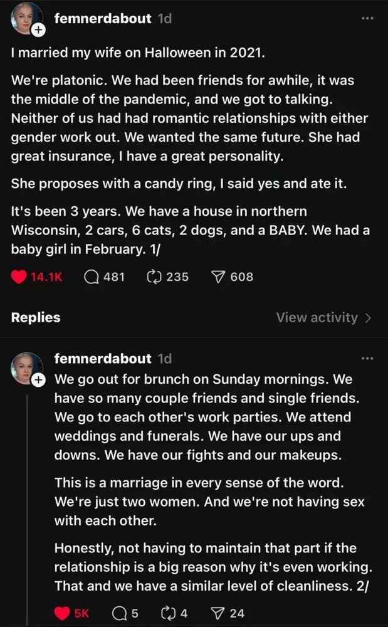The width and height of the screenshot is (388, 627).
Task: Select the Replies section header
Action: [x=35, y=317]
